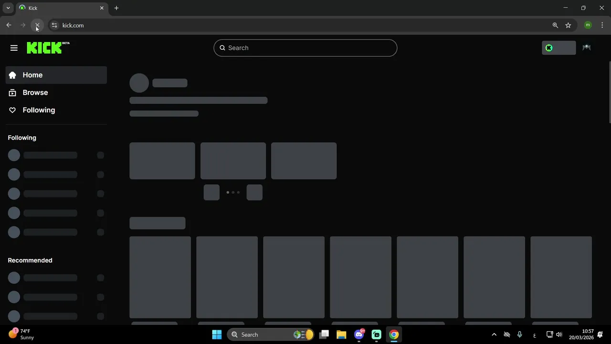Bookmark this tab with the star
Viewport: 611px width, 344px height.
[x=568, y=25]
